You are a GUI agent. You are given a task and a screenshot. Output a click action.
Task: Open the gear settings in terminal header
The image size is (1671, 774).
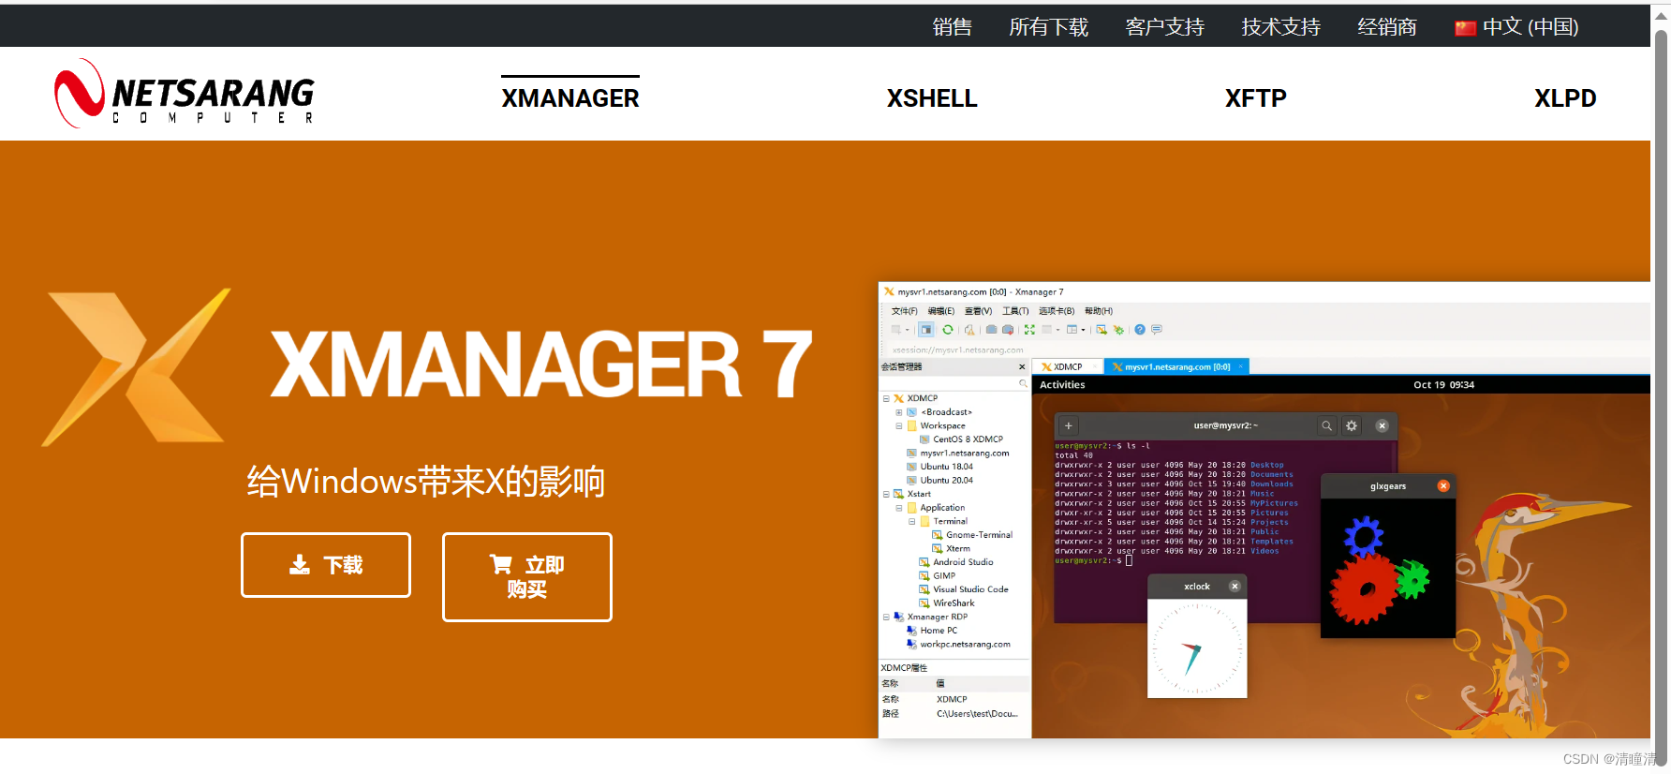(1352, 425)
